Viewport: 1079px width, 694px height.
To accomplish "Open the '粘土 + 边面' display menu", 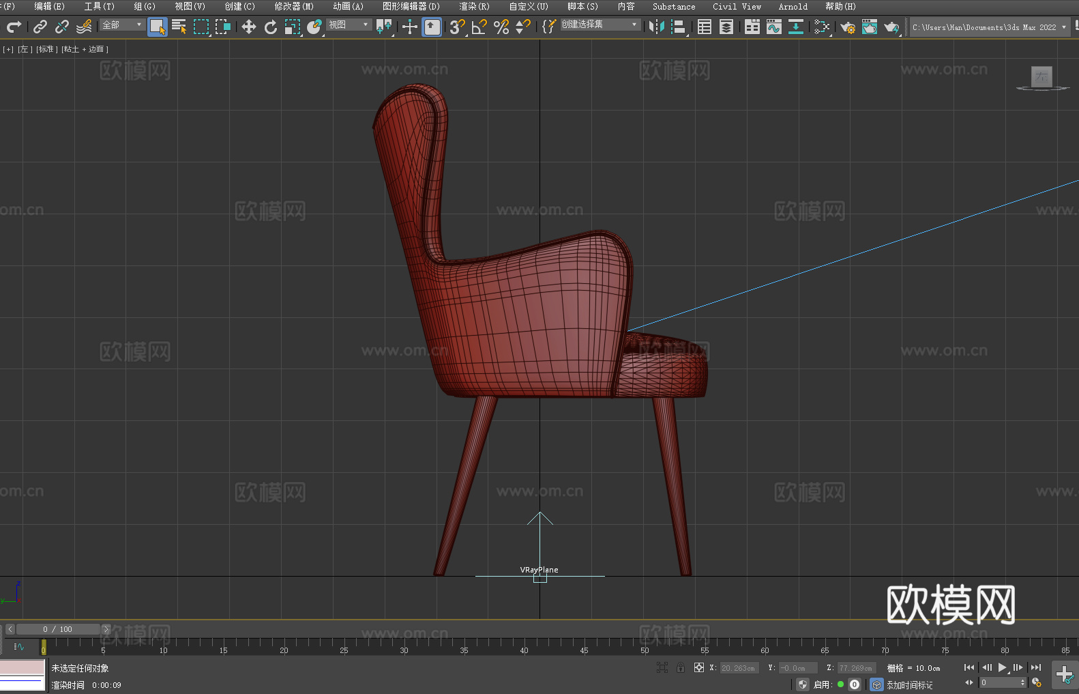I will [85, 49].
